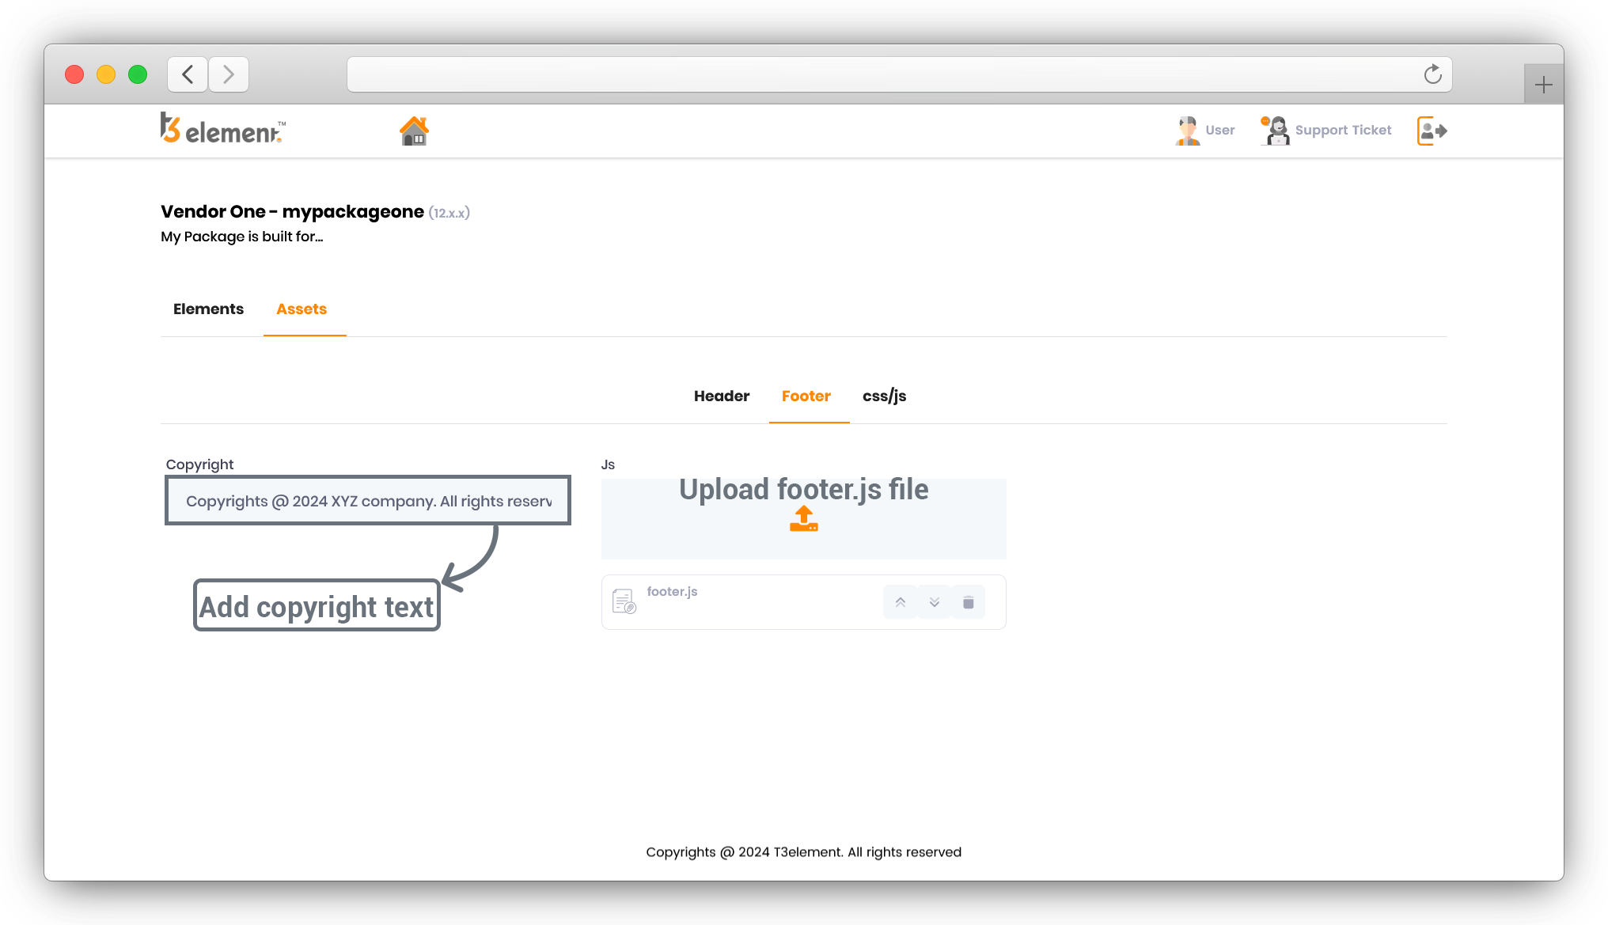This screenshot has height=925, width=1608.
Task: Click the footer.js file name
Action: tap(672, 591)
